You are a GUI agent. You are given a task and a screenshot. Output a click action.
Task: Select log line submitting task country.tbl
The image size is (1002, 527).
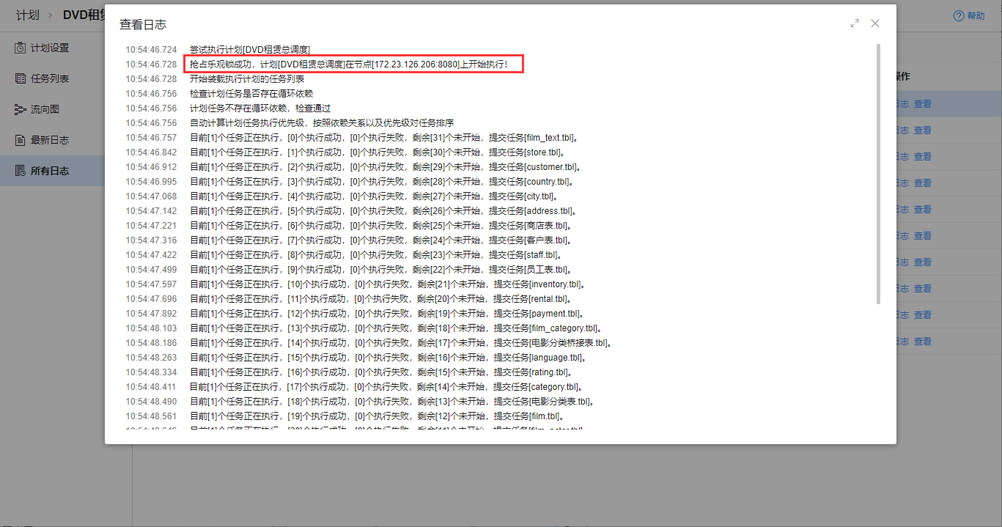click(x=382, y=182)
